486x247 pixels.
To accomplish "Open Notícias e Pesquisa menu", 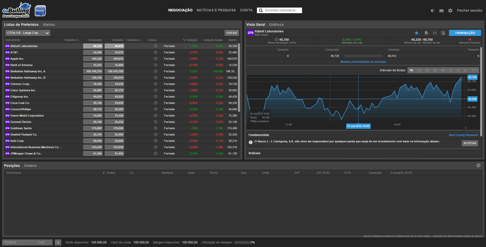I will 216,10.
